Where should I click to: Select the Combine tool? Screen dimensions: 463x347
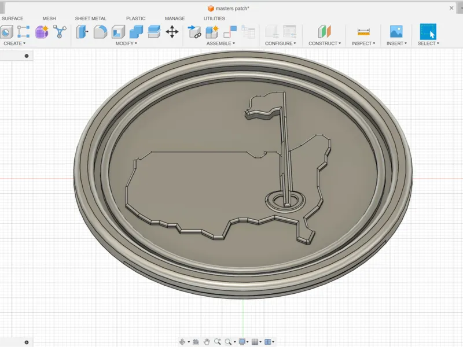tap(136, 32)
